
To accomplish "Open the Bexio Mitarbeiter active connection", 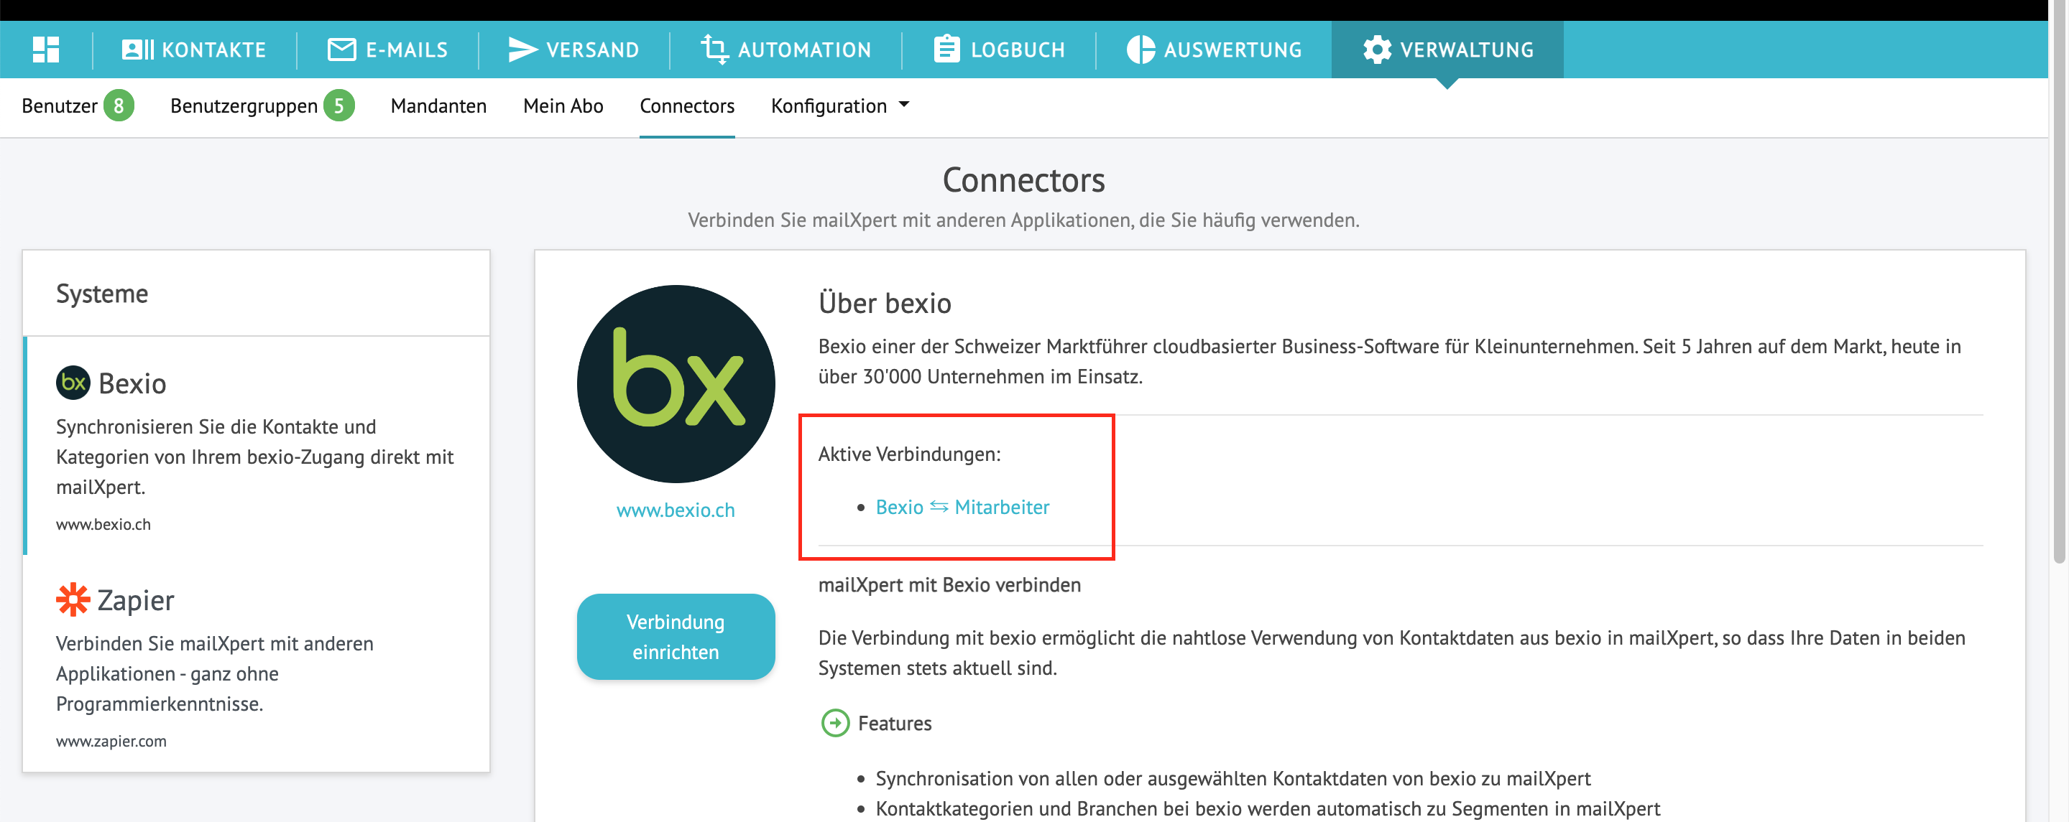I will 962,508.
